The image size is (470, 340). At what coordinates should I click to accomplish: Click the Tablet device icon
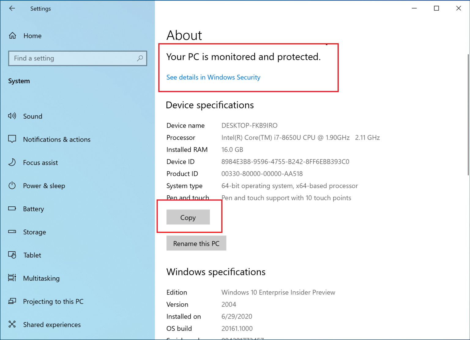[x=12, y=255]
